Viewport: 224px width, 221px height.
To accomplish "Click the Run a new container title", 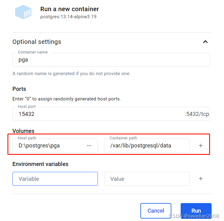I will 69,9.
